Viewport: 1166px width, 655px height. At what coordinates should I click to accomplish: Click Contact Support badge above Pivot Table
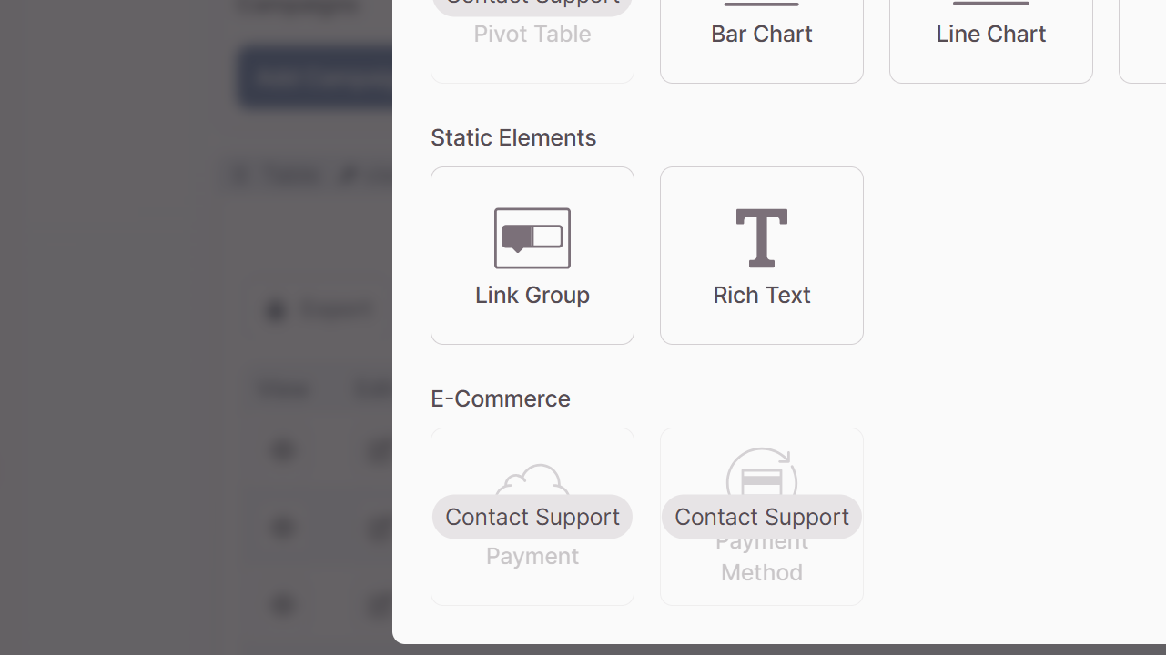(x=532, y=6)
